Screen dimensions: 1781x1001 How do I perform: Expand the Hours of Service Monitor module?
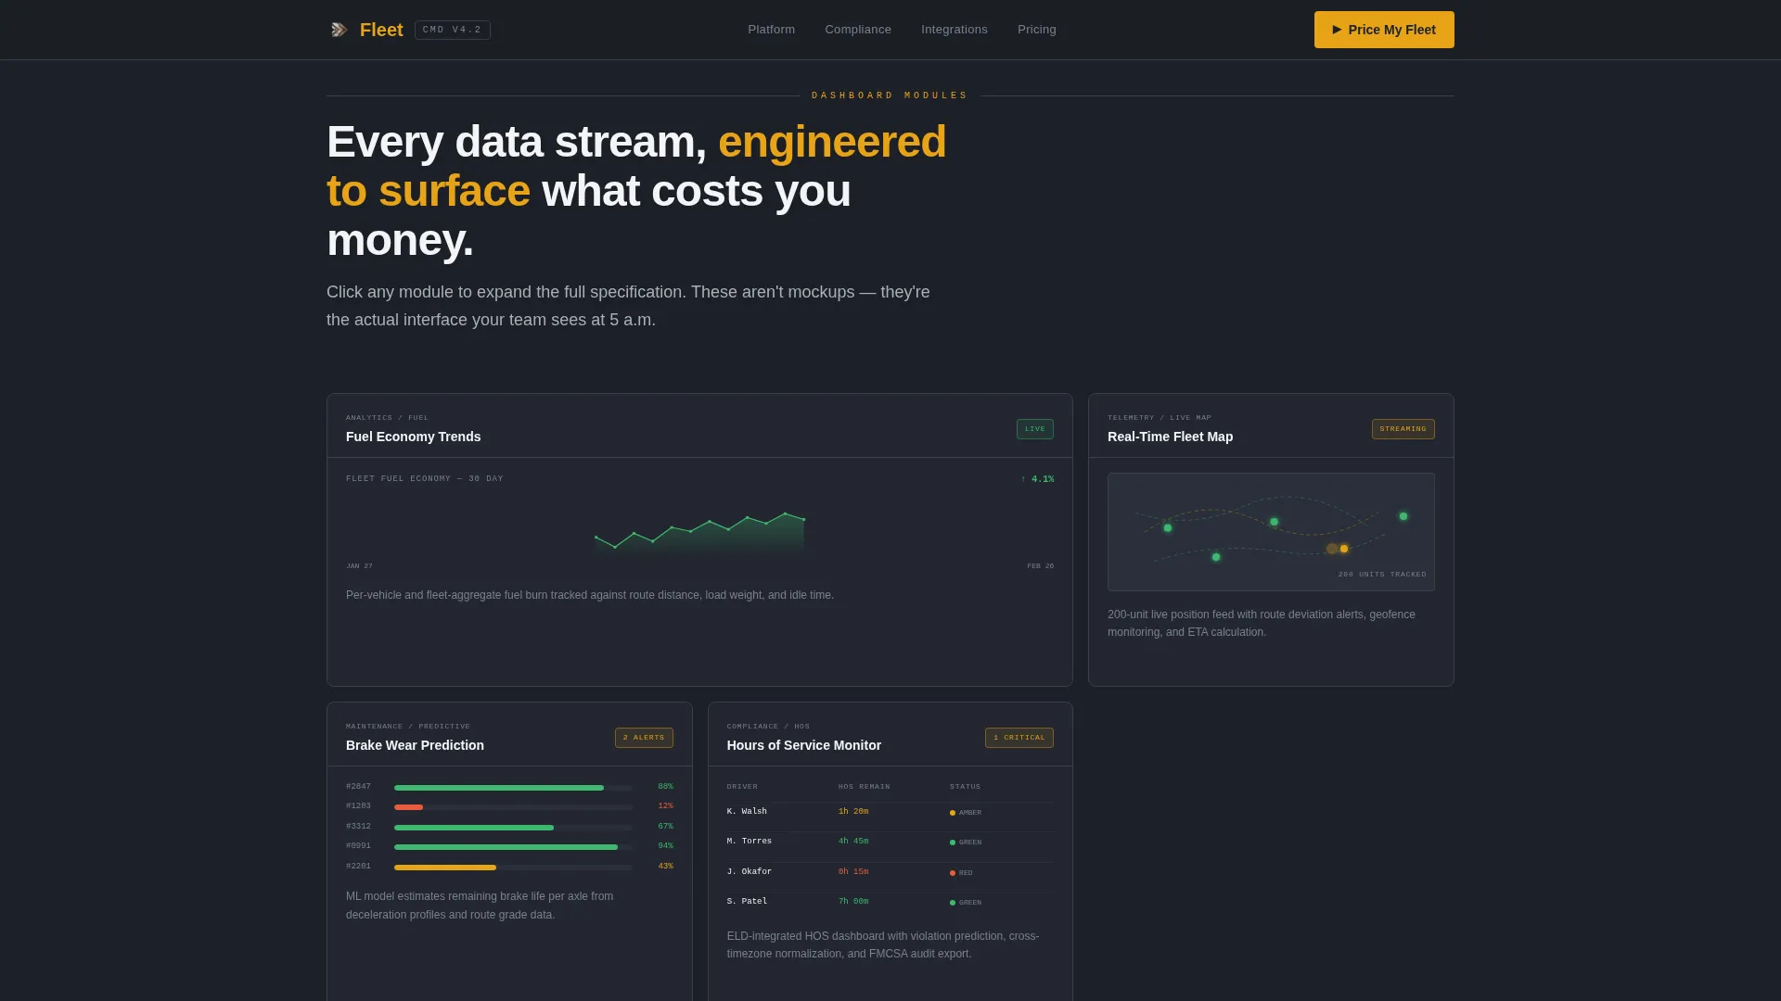890,851
